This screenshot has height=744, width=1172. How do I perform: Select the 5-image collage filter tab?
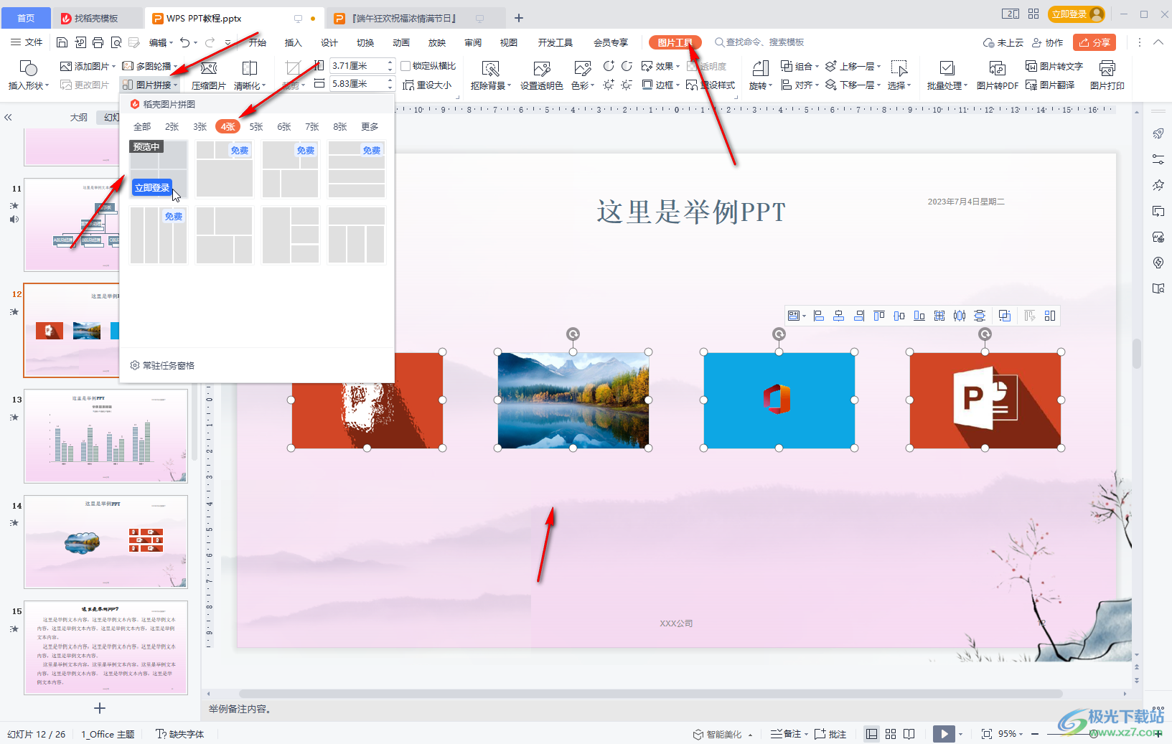(256, 126)
